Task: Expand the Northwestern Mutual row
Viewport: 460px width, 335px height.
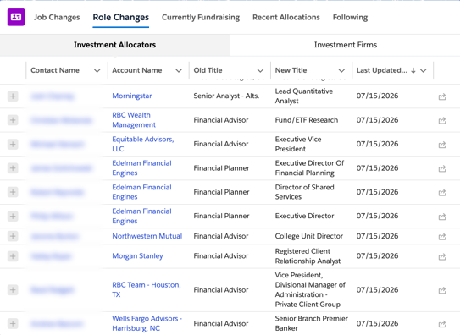Action: 13,236
